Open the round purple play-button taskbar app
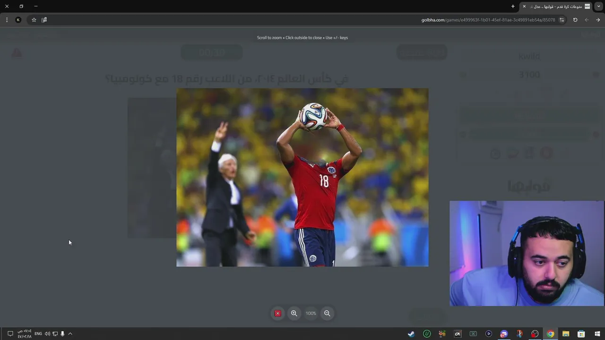Viewport: 605px width, 340px height. pyautogui.click(x=489, y=334)
